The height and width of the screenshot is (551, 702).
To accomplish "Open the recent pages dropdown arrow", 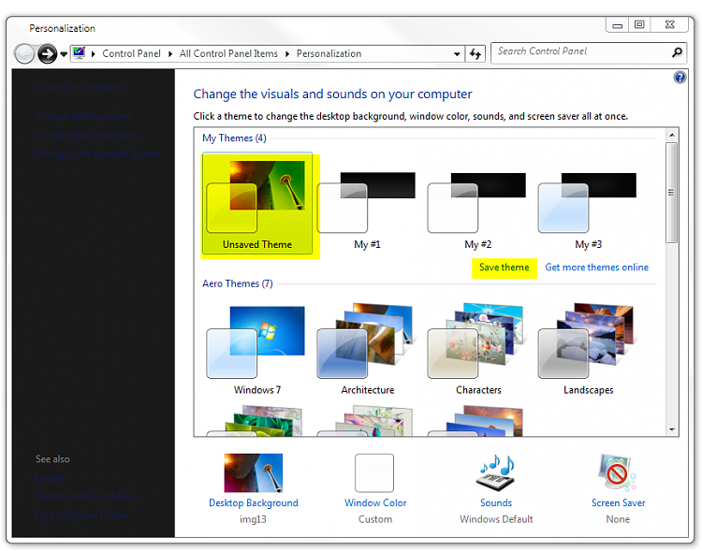I will 64,54.
